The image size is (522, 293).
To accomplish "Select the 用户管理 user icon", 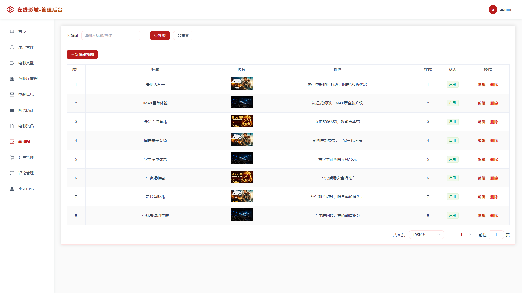I will pyautogui.click(x=12, y=47).
